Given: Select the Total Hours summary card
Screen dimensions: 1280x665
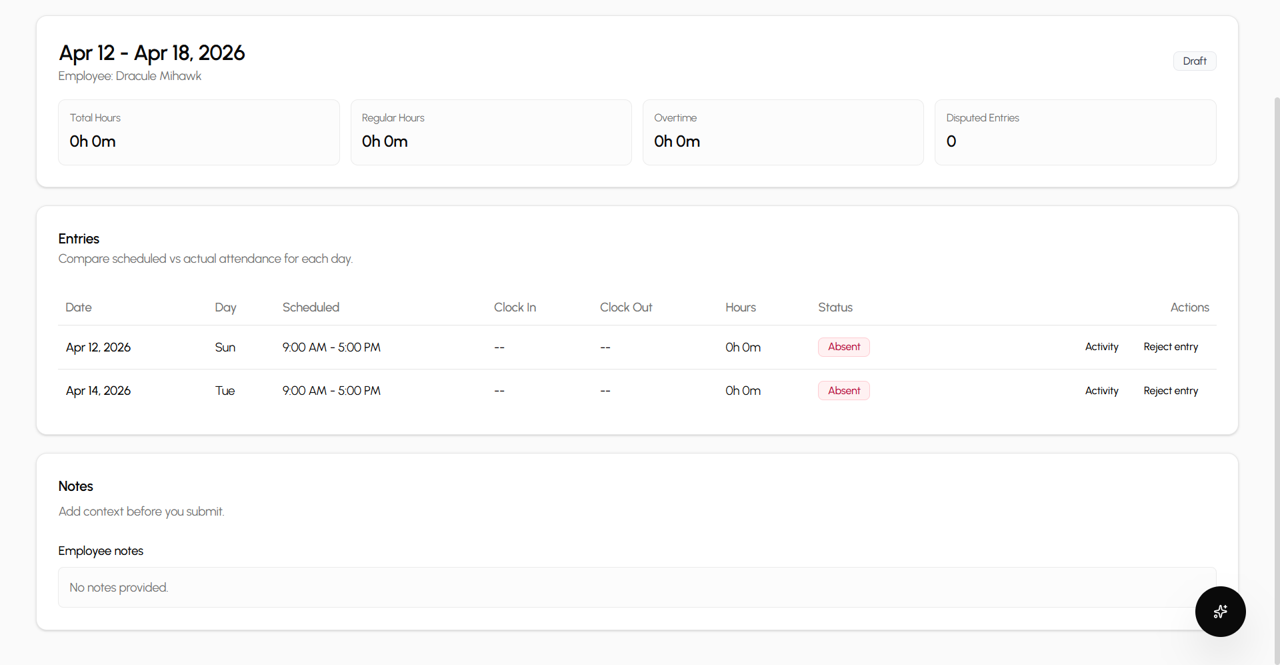Looking at the screenshot, I should pos(198,132).
